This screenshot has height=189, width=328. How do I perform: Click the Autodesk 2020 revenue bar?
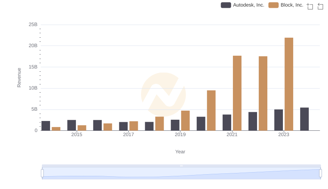coord(201,124)
